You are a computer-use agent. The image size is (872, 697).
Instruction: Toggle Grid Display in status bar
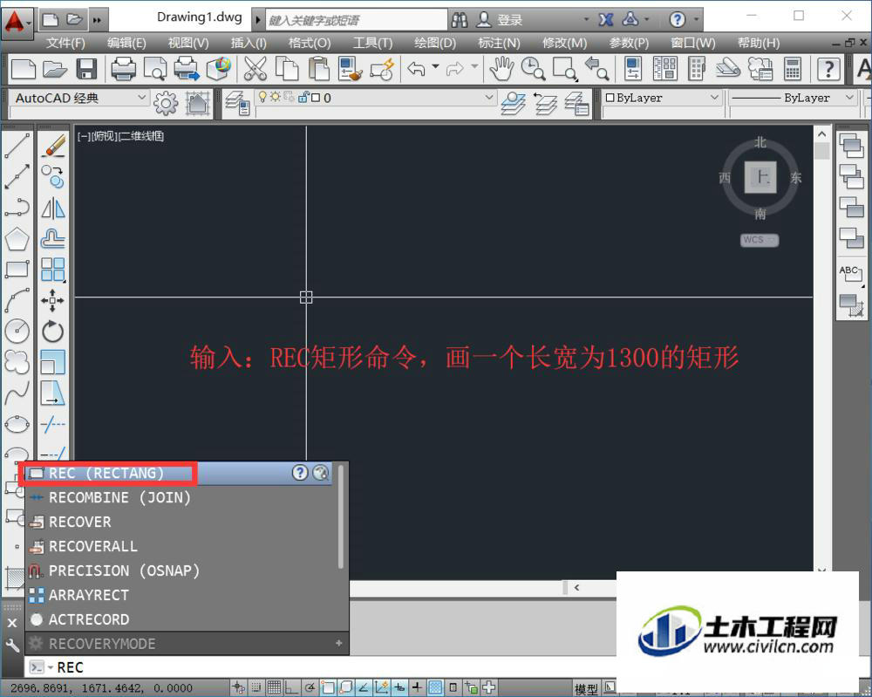(x=274, y=687)
